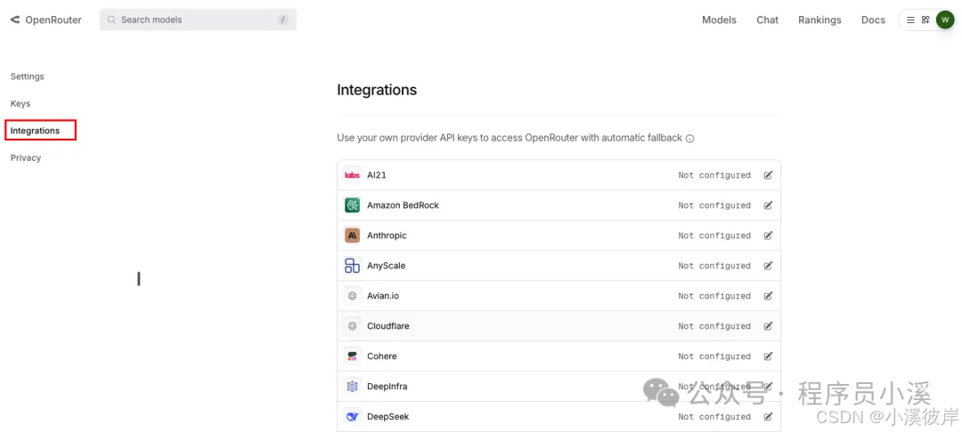Select the Avian.io provider name
The width and height of the screenshot is (962, 432).
coord(383,295)
